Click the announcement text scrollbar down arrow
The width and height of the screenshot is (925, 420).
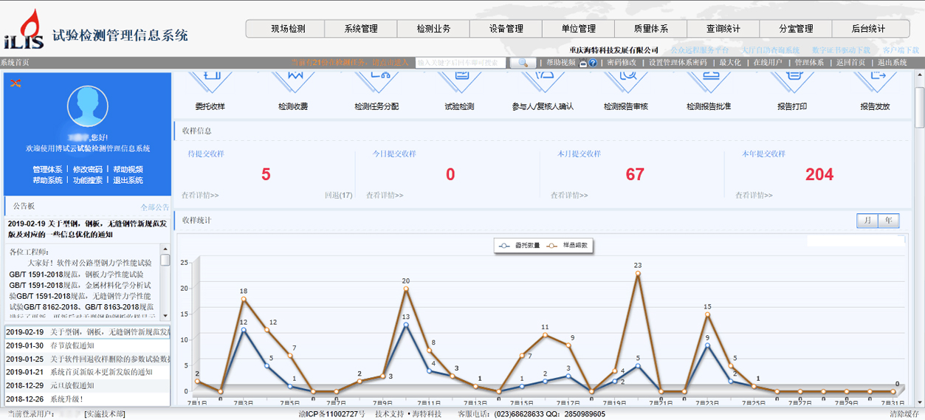point(165,317)
